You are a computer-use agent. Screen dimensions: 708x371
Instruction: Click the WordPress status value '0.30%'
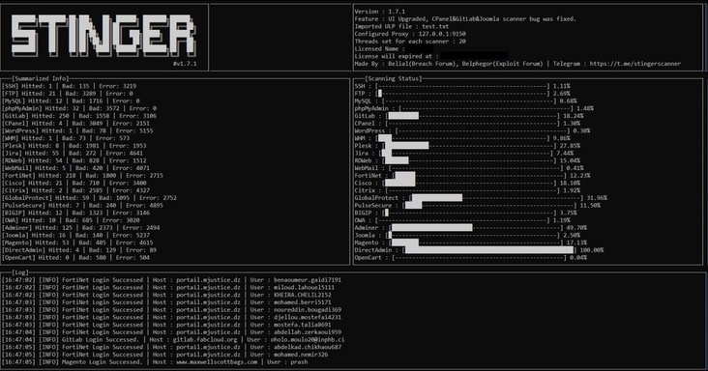581,130
